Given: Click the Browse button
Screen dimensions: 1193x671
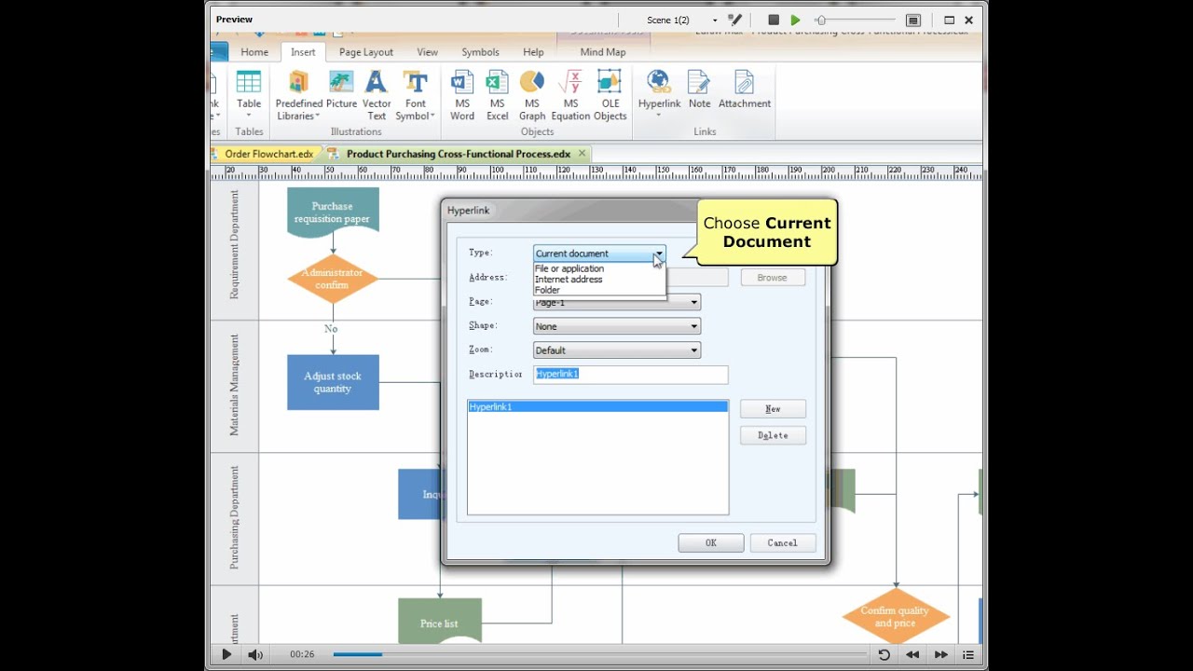Looking at the screenshot, I should (x=773, y=278).
